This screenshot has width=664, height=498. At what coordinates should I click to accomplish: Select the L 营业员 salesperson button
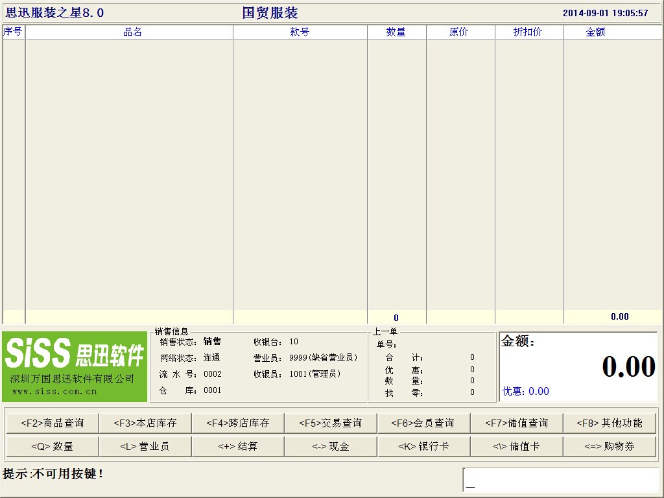coord(145,446)
